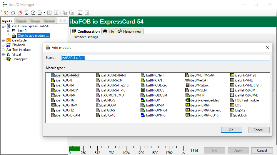Collapse the ibaFOB-io-ExpressCard-54 tree node

click(3, 26)
